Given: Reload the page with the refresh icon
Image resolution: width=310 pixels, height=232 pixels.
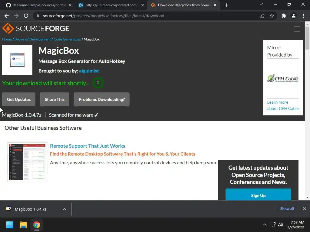Looking at the screenshot, I should [x=26, y=16].
